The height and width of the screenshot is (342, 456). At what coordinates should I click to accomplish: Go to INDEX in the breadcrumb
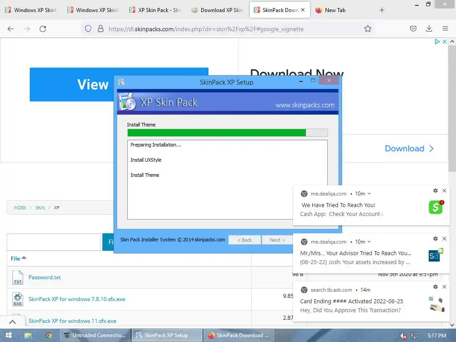point(20,208)
